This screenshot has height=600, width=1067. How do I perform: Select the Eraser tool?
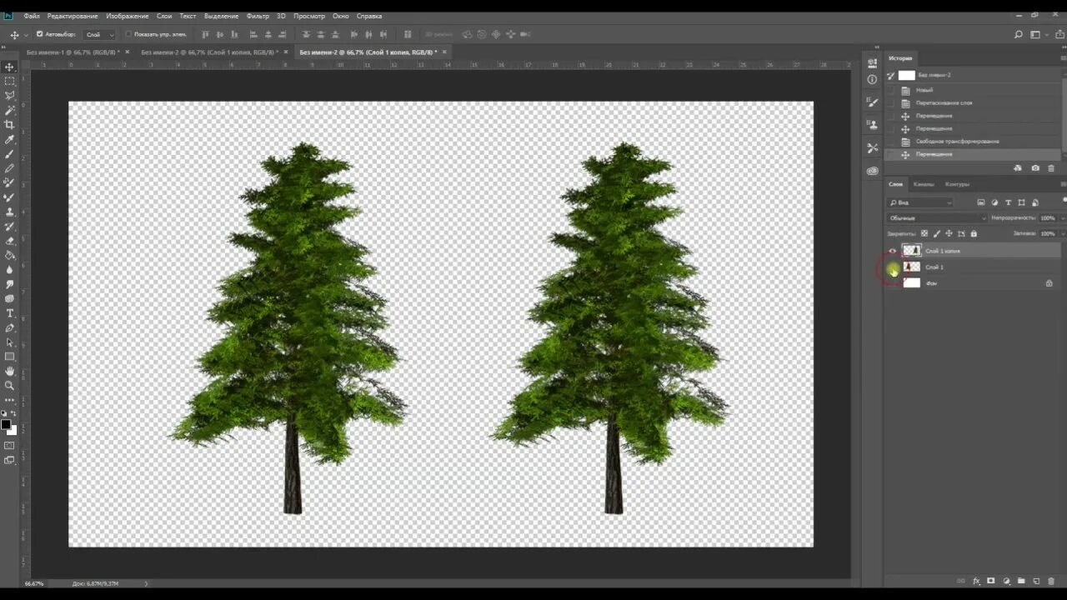pos(10,240)
